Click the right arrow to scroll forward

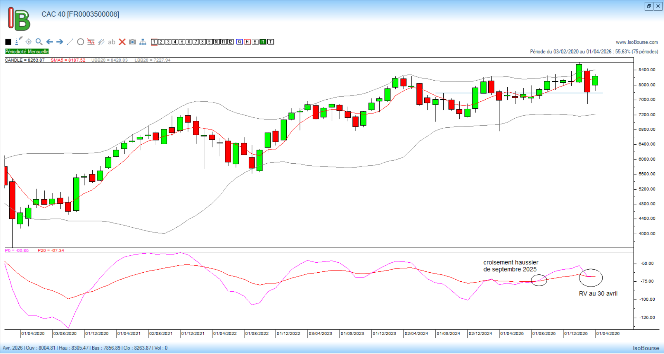coord(60,42)
